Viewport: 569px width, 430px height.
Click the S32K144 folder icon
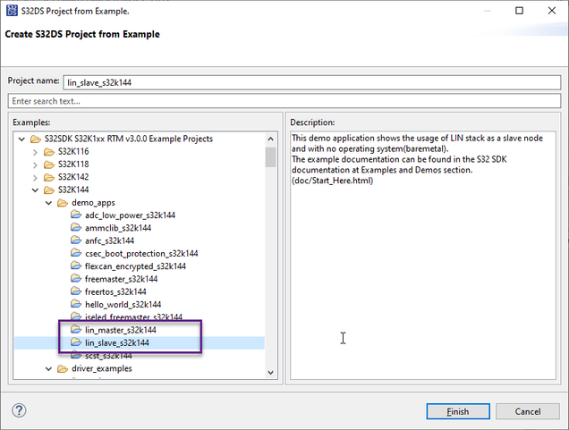click(x=49, y=190)
